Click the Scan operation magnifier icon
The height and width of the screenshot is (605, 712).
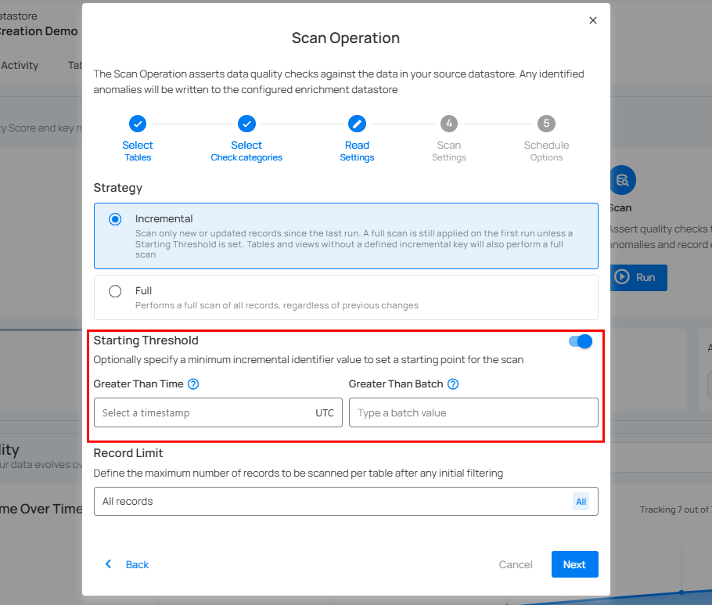623,180
